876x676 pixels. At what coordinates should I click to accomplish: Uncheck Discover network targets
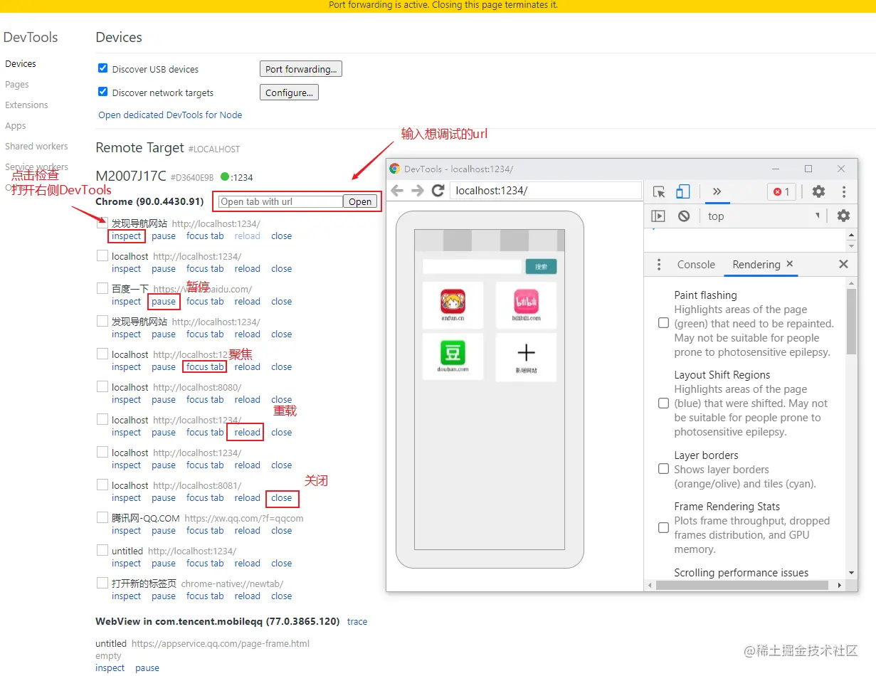[x=102, y=92]
